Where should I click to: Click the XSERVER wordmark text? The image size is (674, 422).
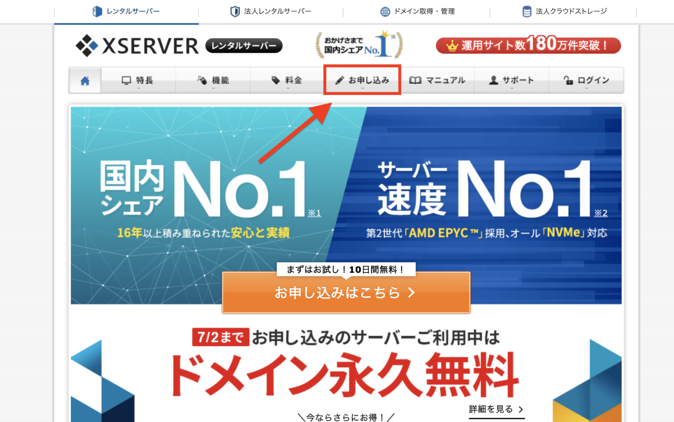150,46
